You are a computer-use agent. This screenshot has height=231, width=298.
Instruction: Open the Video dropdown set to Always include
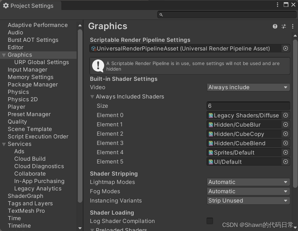pyautogui.click(x=248, y=87)
